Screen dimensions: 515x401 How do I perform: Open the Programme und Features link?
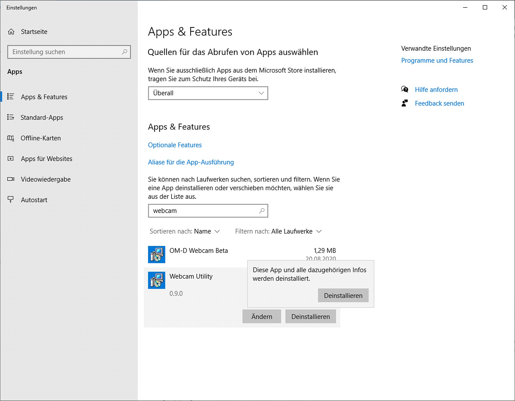point(437,61)
